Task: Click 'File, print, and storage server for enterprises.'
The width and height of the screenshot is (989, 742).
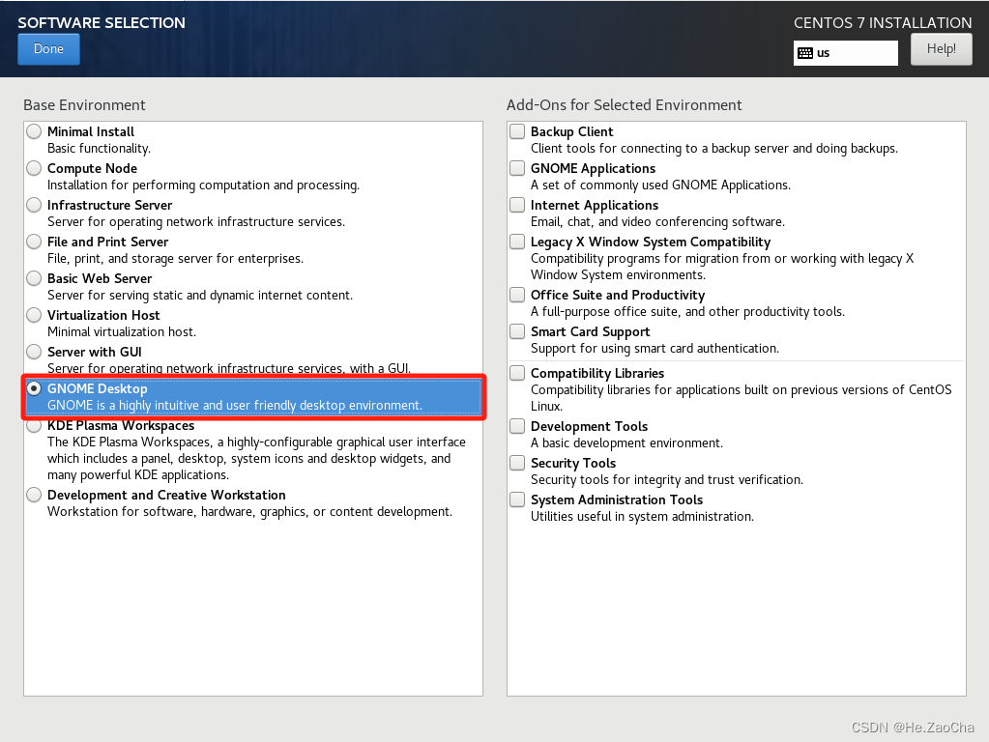Action: (x=175, y=259)
